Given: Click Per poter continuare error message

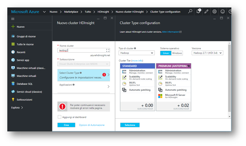Looking at the screenshot, I should click(x=84, y=107).
